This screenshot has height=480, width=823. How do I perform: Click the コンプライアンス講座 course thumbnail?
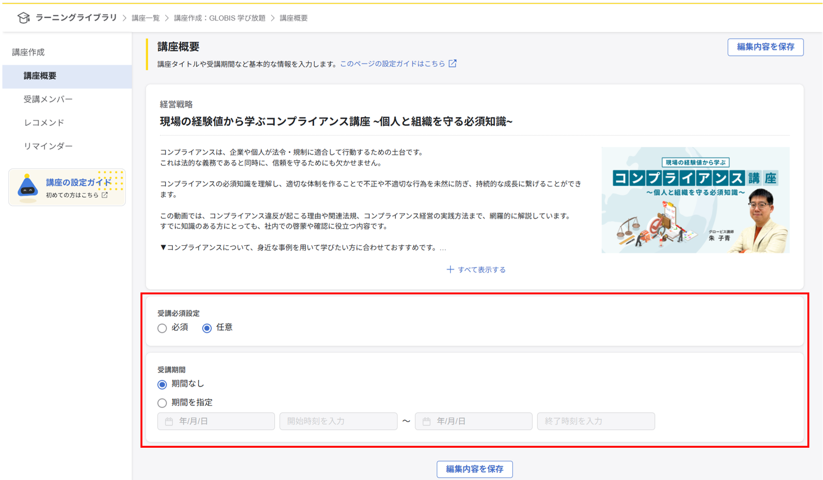695,200
